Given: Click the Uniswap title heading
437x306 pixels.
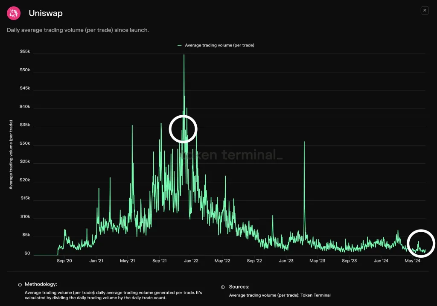Looking at the screenshot, I should tap(46, 13).
